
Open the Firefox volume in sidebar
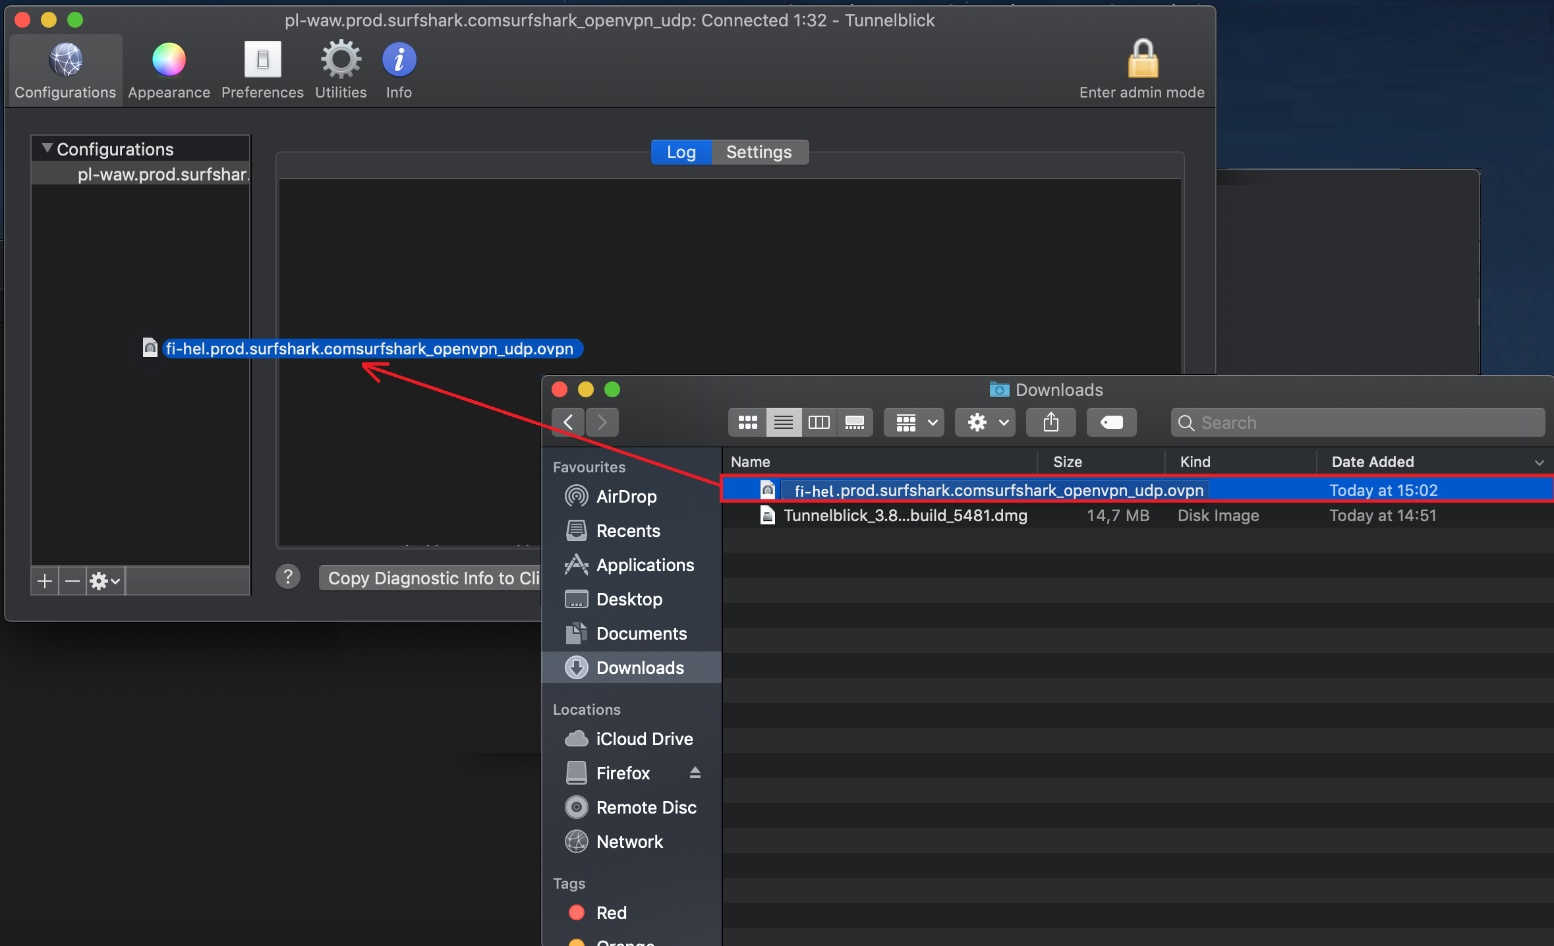(x=623, y=773)
